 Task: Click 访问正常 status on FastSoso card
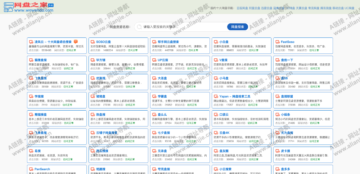(314, 50)
